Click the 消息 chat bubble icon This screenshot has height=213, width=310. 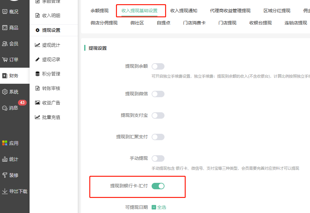(5, 108)
